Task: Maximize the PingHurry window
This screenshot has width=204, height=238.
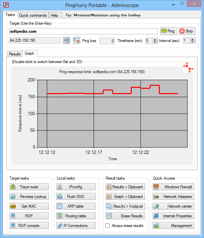Action: [182, 4]
